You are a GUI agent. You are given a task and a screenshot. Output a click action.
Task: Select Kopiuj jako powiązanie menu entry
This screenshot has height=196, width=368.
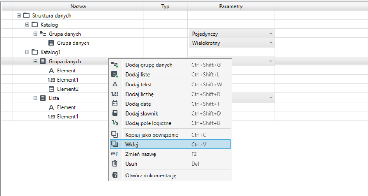click(x=170, y=135)
